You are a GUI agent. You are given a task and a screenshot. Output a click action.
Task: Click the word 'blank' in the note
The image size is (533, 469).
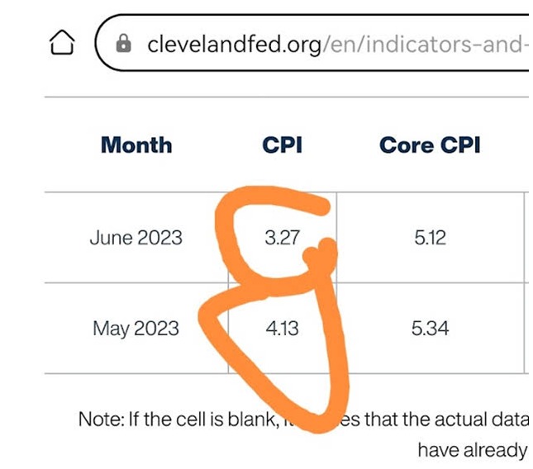(251, 419)
